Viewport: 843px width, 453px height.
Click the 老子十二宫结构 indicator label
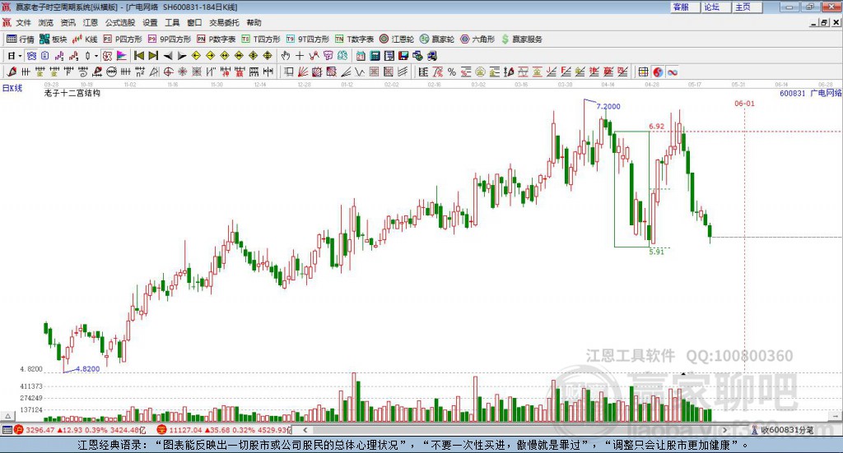pos(72,93)
